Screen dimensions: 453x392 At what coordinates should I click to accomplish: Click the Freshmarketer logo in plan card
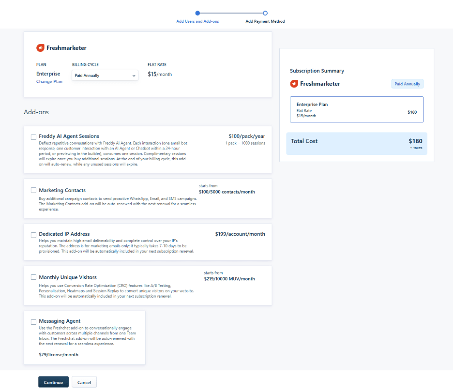[40, 48]
